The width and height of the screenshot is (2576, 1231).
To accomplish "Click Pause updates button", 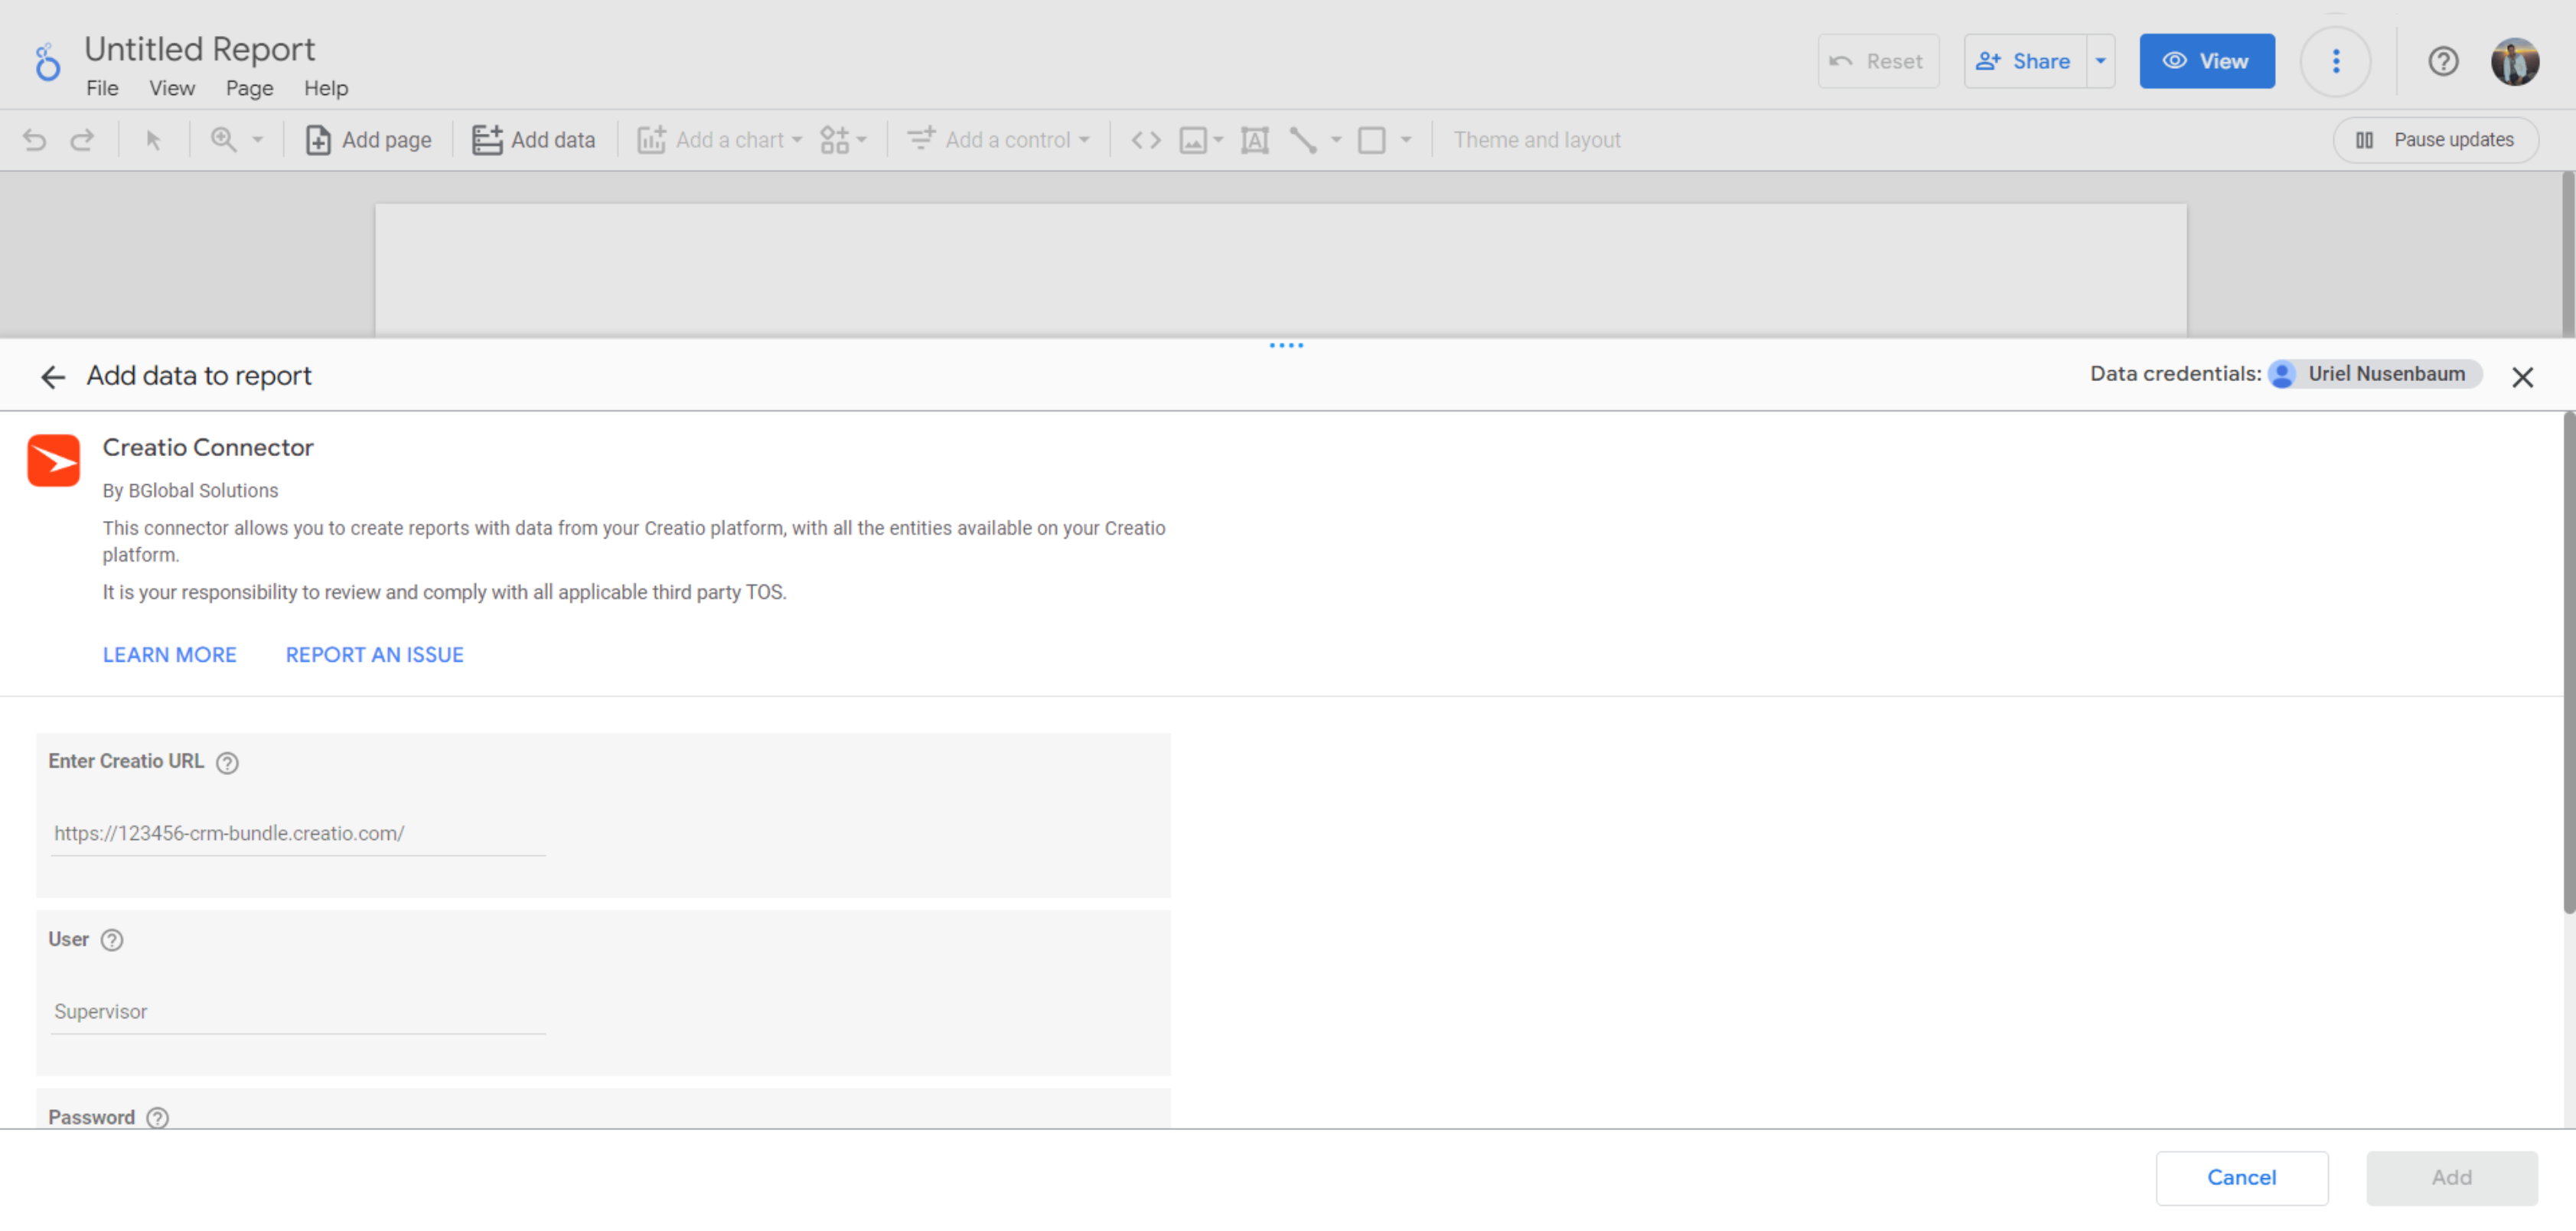I will [2435, 140].
